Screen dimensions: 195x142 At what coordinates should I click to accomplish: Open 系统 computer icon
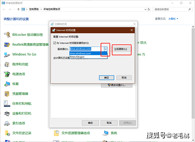click(x=106, y=133)
